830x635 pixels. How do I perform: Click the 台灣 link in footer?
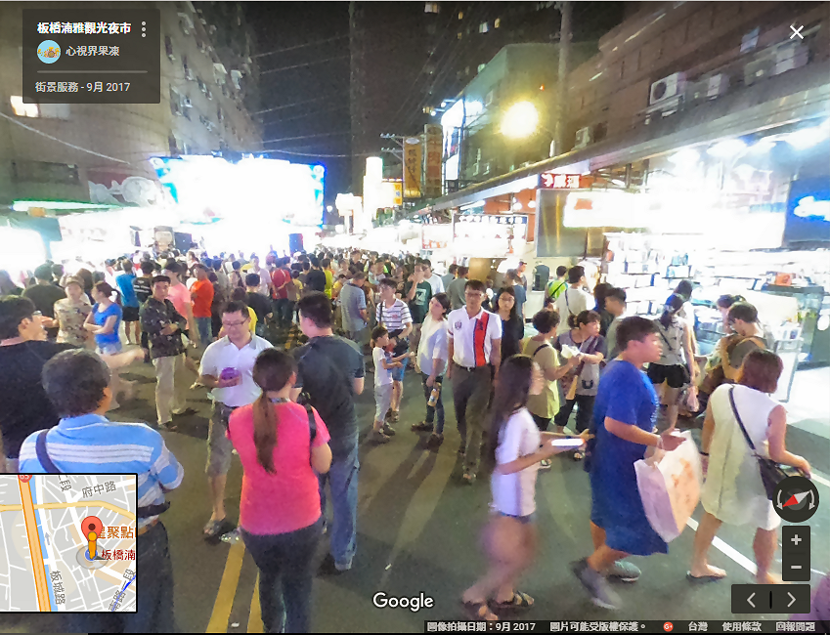coord(697,626)
